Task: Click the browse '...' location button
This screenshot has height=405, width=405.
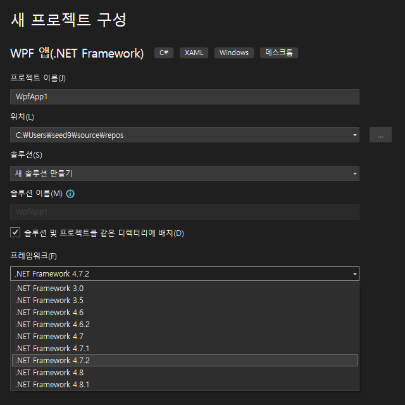Action: [380, 135]
